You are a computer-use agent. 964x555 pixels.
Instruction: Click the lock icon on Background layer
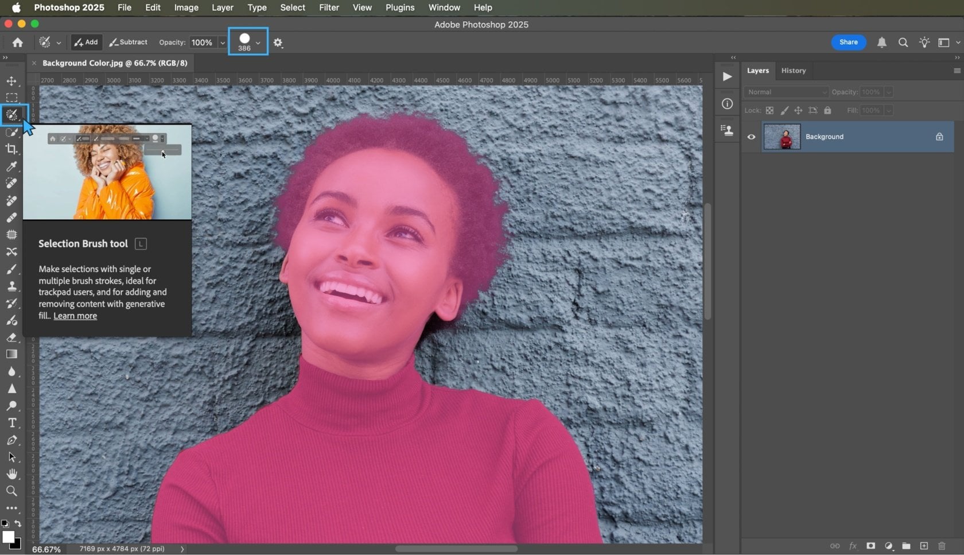pos(939,137)
